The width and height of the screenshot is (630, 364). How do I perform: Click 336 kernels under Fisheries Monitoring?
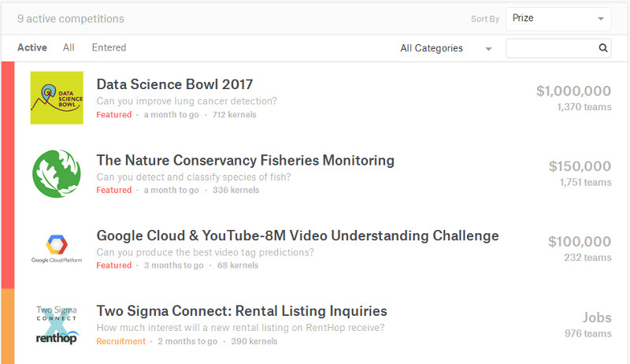click(x=234, y=190)
